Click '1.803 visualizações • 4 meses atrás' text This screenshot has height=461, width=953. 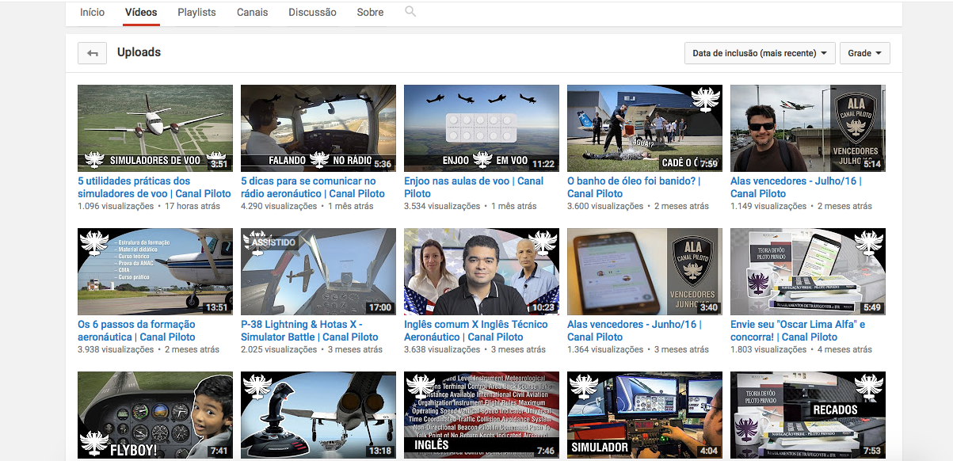[x=801, y=349]
